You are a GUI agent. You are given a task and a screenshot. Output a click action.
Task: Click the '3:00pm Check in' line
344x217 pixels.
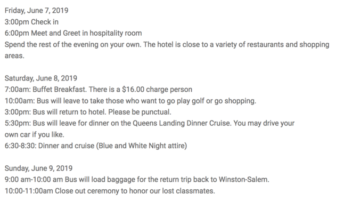coord(31,22)
